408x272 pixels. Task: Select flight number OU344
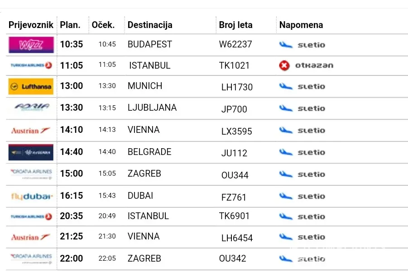[235, 175]
